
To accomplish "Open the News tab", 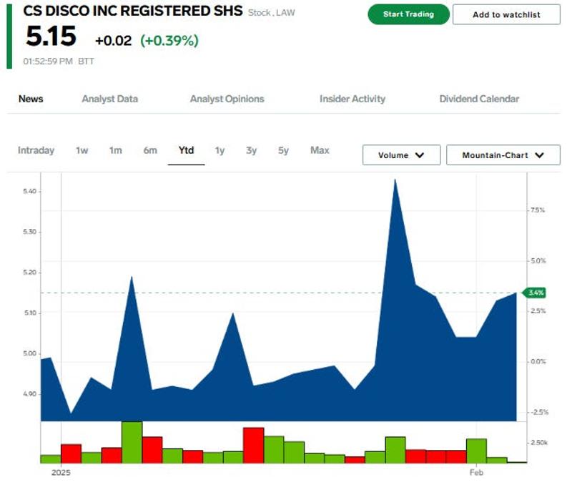I will (31, 99).
